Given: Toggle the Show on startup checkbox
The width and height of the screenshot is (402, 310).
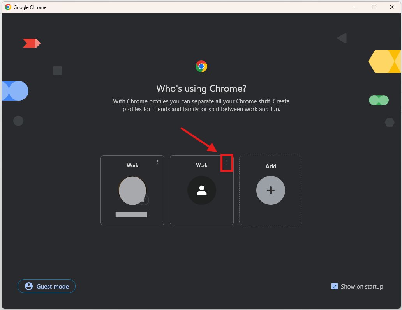Looking at the screenshot, I should click(x=335, y=286).
